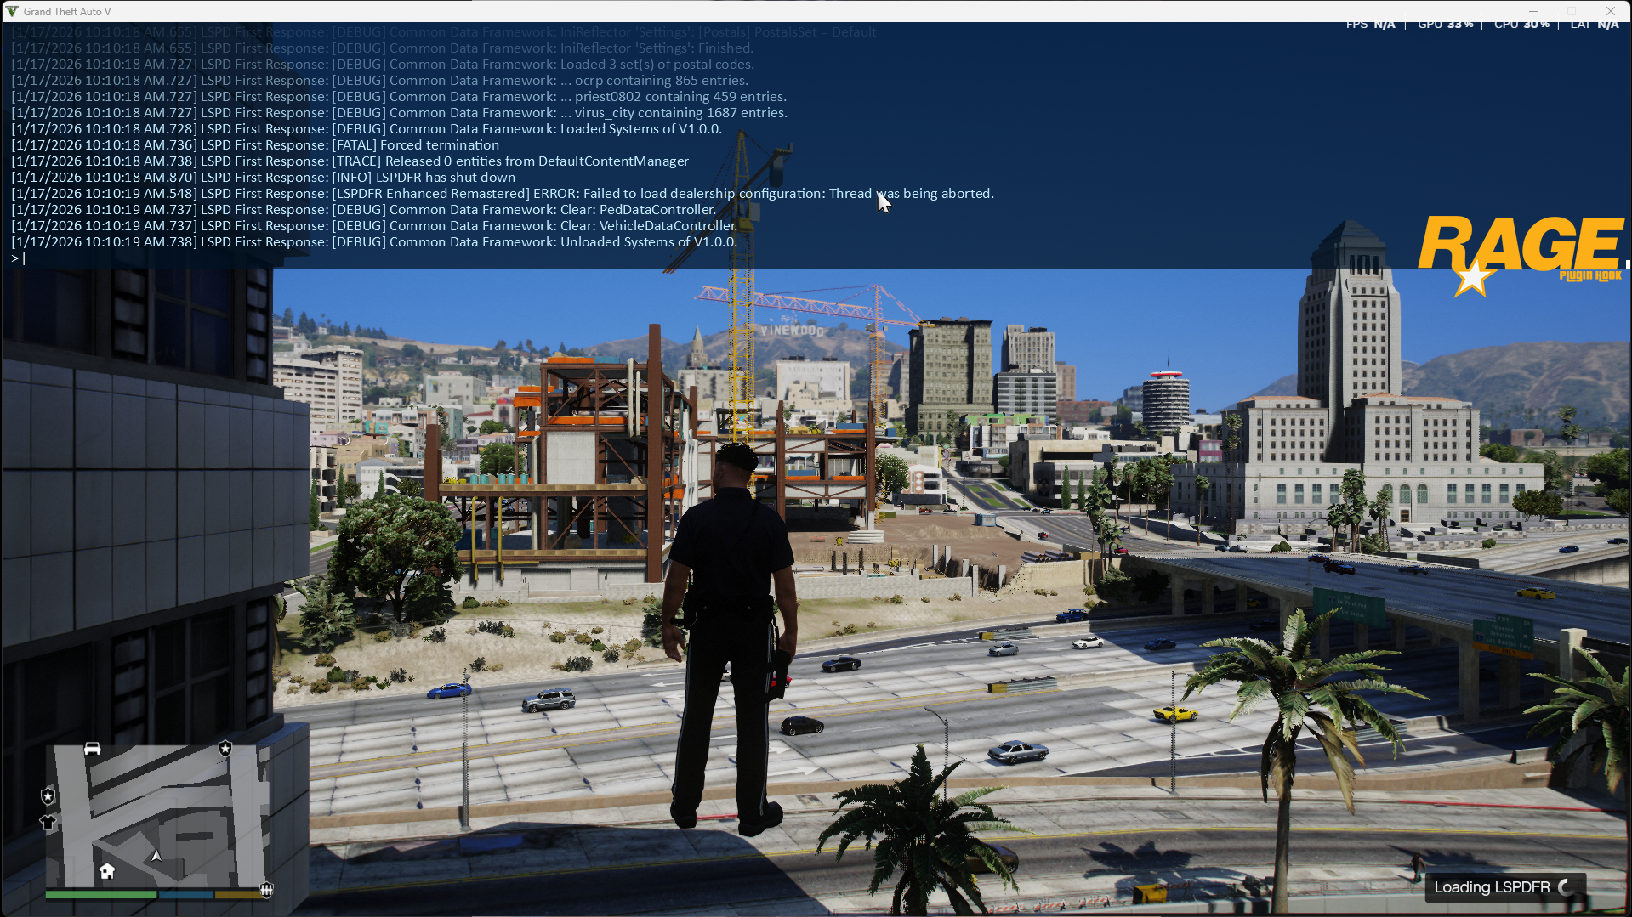
Task: Click the 'FPS N/A' overlay readout
Action: pos(1370,25)
